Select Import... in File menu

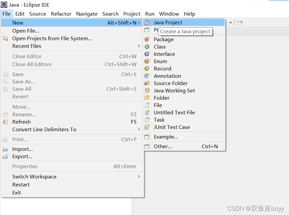click(72, 149)
